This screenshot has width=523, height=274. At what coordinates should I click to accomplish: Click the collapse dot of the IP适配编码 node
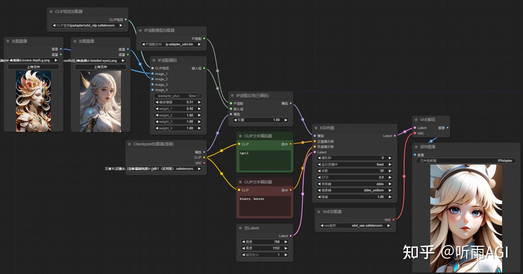(x=154, y=60)
